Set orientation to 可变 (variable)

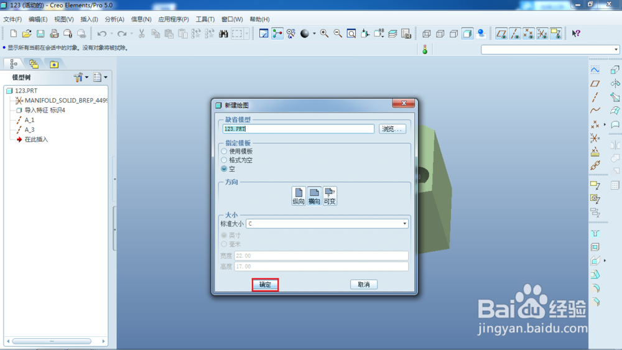[330, 196]
